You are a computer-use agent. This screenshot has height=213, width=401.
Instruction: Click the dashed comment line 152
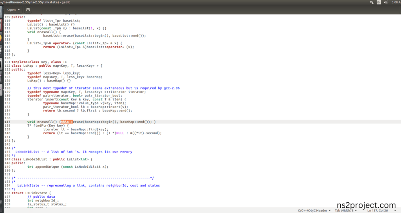point(83,178)
